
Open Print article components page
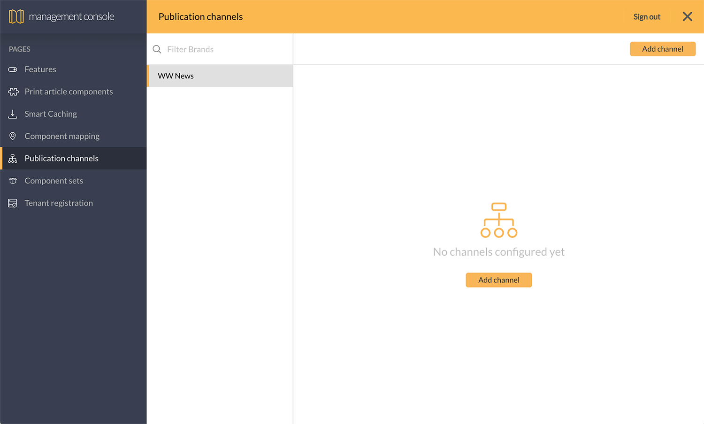pyautogui.click(x=74, y=91)
